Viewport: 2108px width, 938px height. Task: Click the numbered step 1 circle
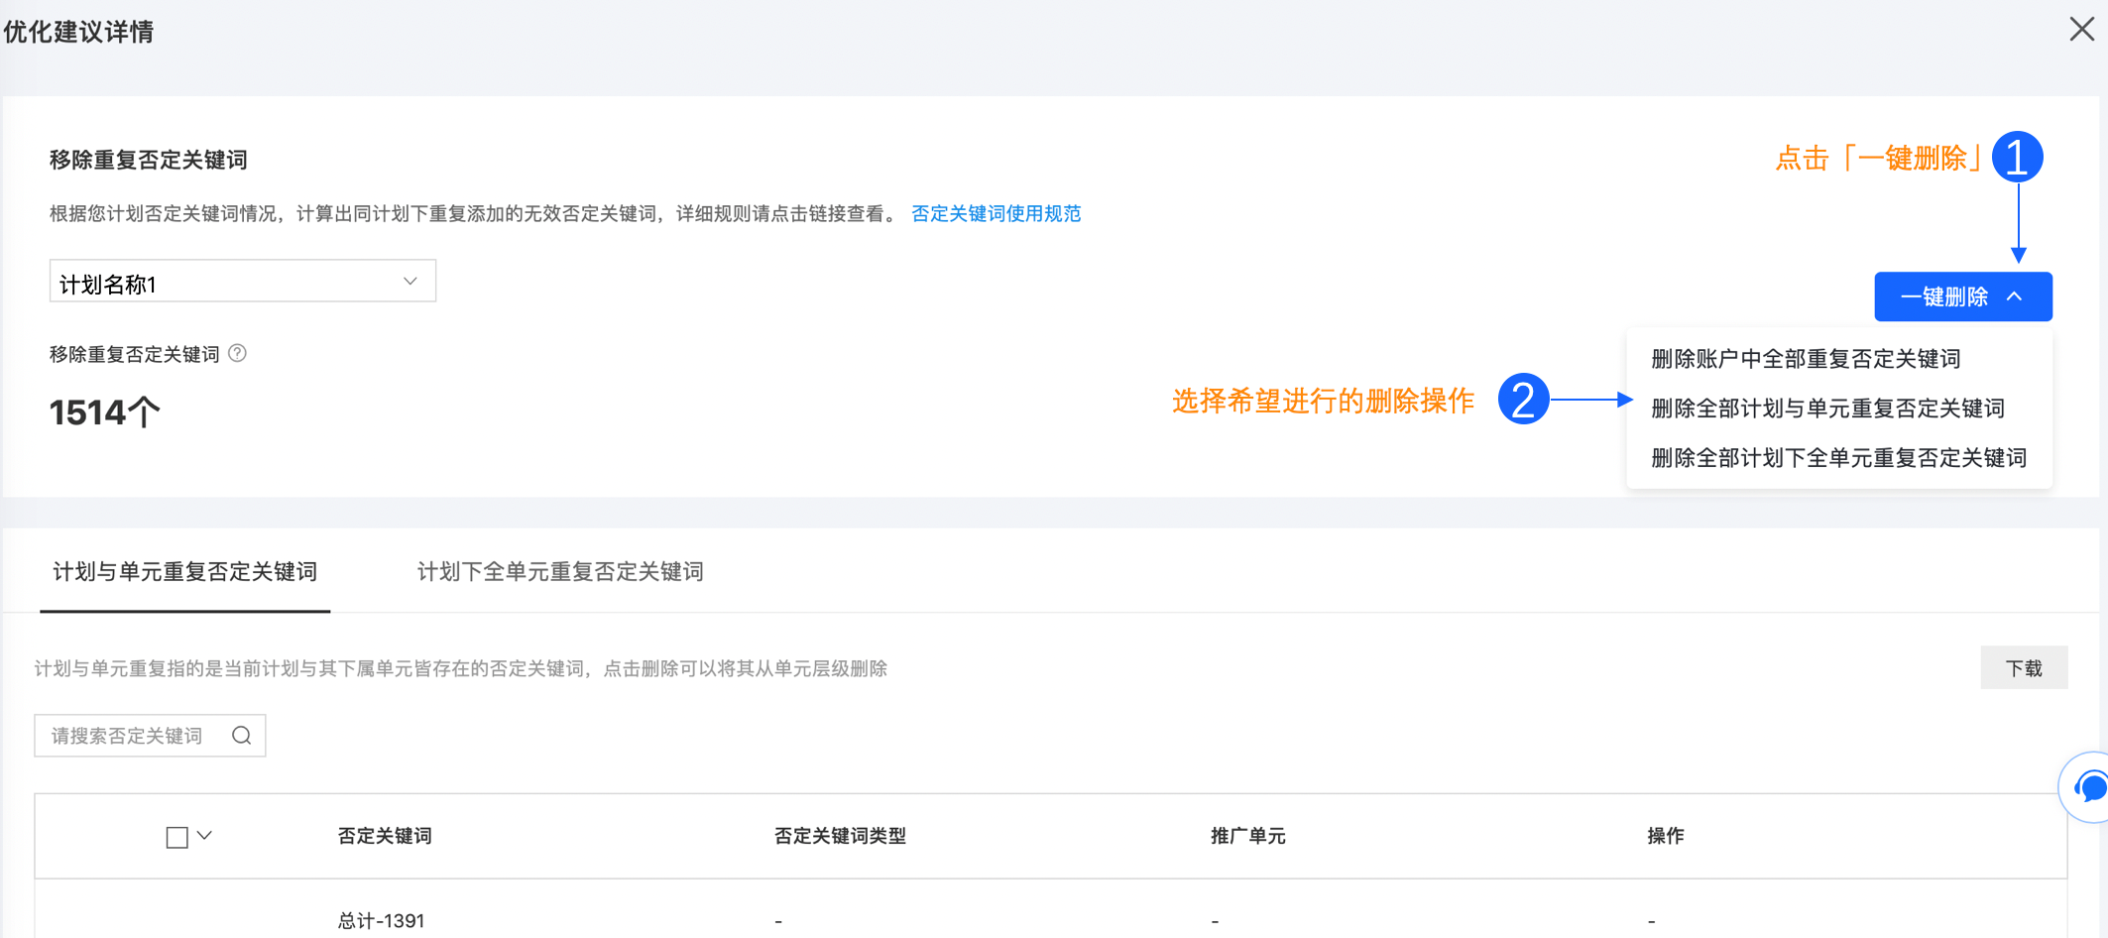tap(2017, 158)
